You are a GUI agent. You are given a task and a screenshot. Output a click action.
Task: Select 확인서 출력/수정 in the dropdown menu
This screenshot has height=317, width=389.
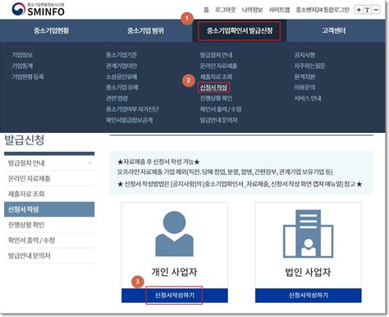tap(221, 109)
